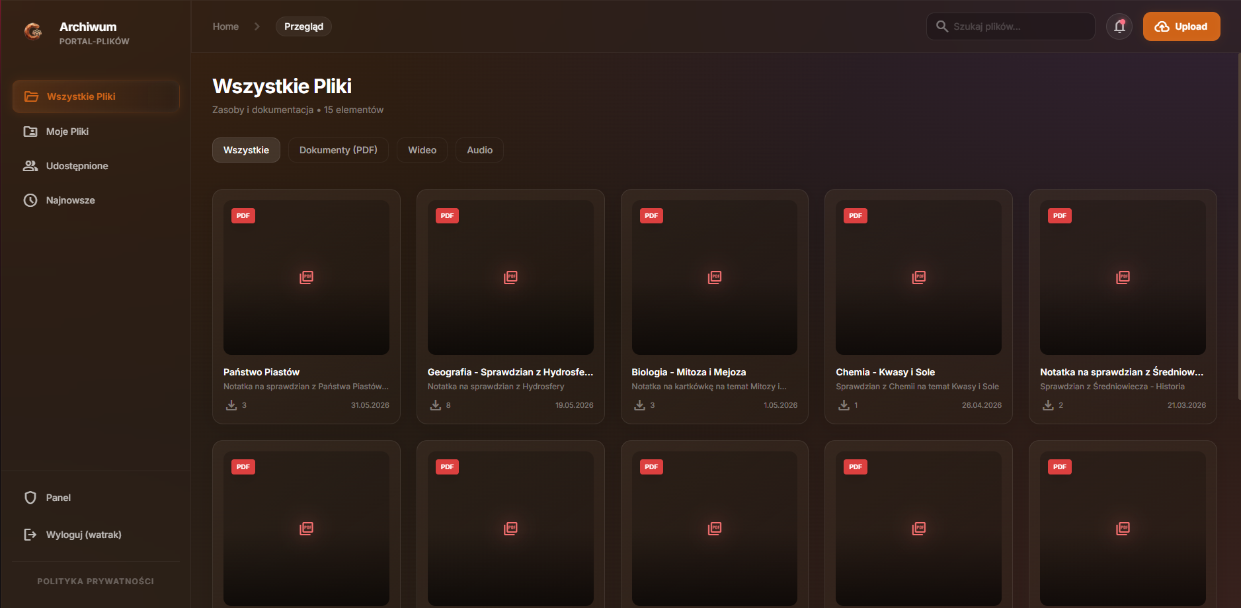Go to Moje Pliki
Viewport: 1241px width, 608px height.
click(96, 132)
